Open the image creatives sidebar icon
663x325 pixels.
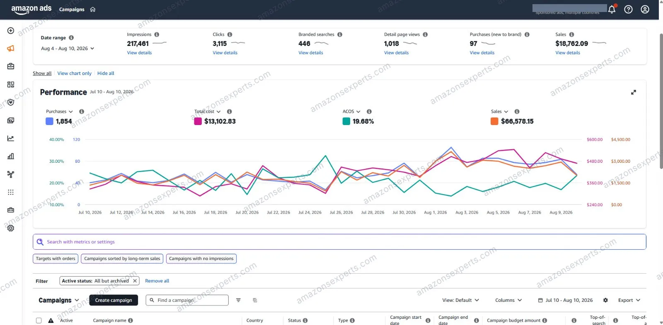click(x=11, y=120)
